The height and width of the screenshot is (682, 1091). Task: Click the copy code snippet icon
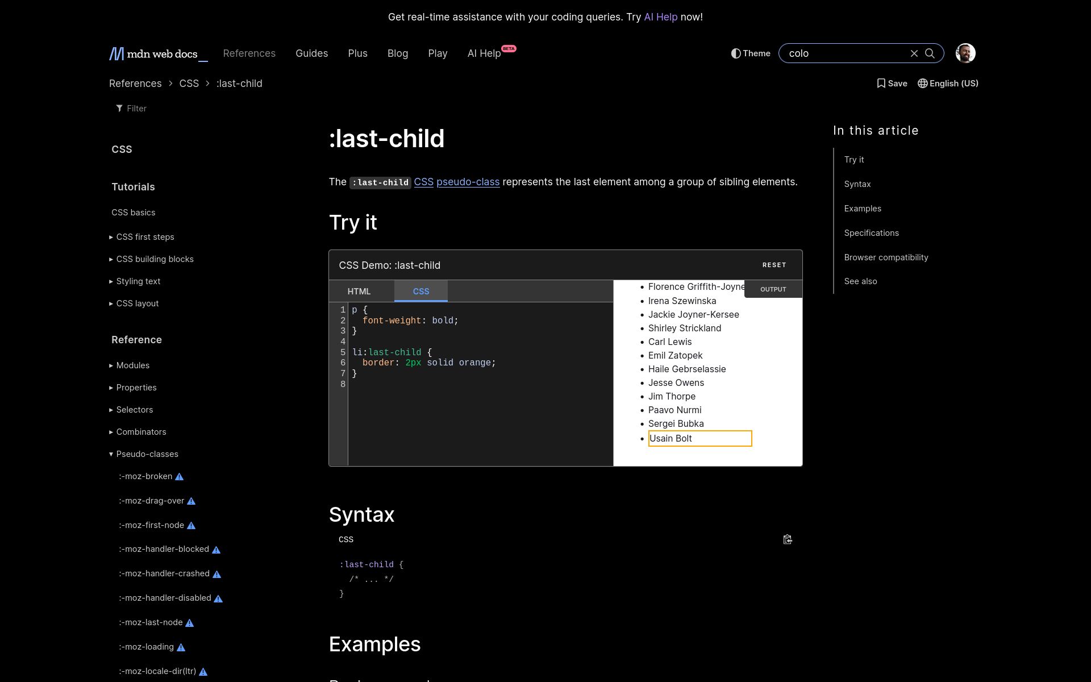(787, 539)
